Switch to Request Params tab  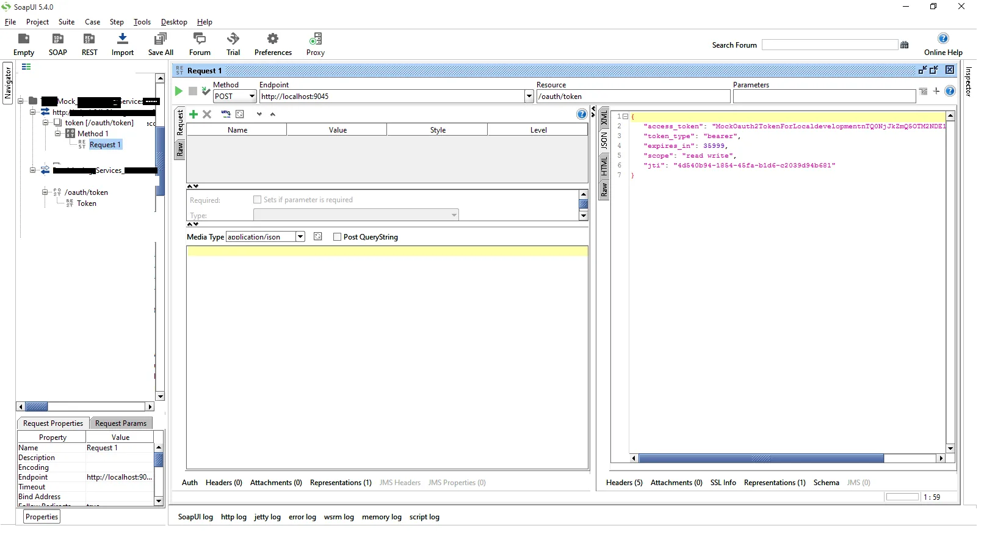121,423
